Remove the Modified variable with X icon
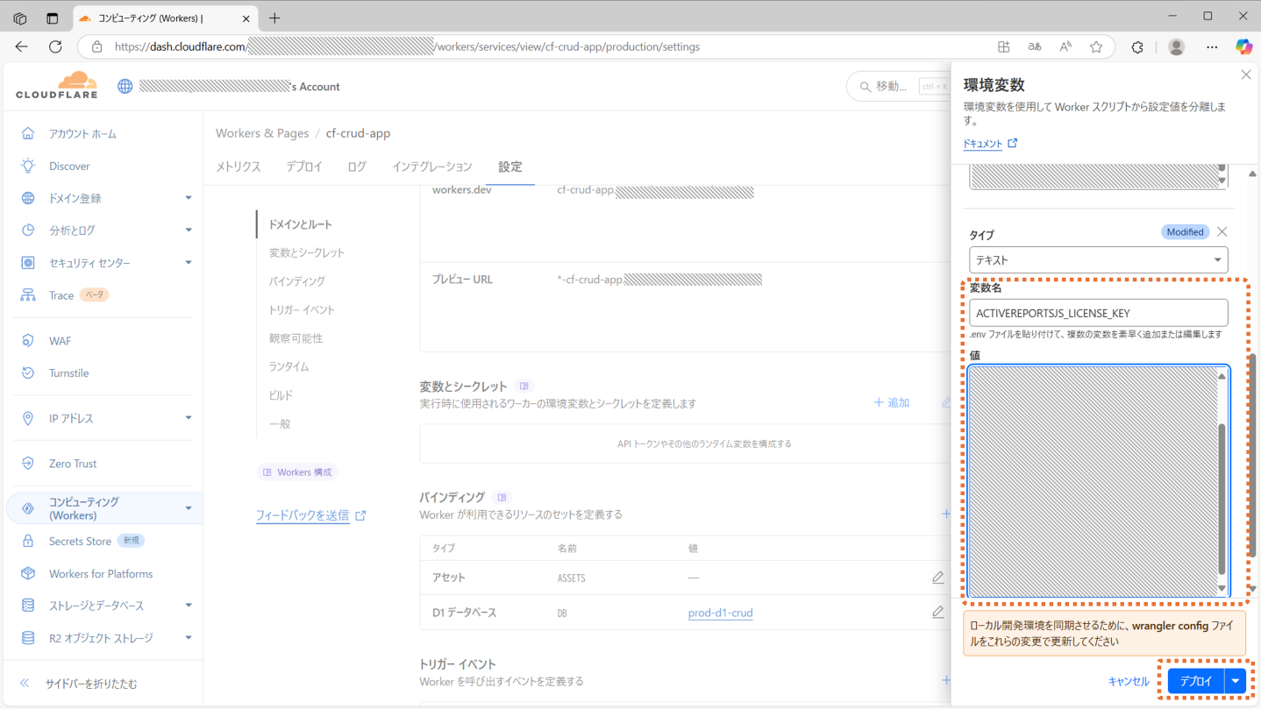The width and height of the screenshot is (1261, 709). point(1222,232)
